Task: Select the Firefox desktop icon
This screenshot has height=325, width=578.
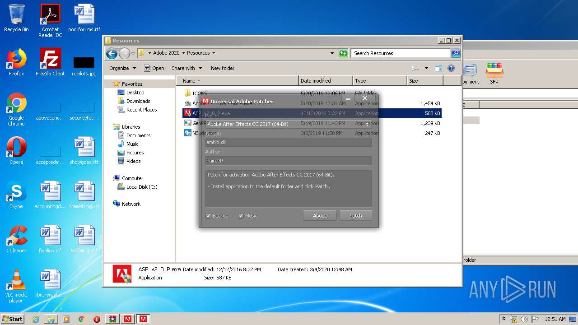Action: click(x=16, y=62)
